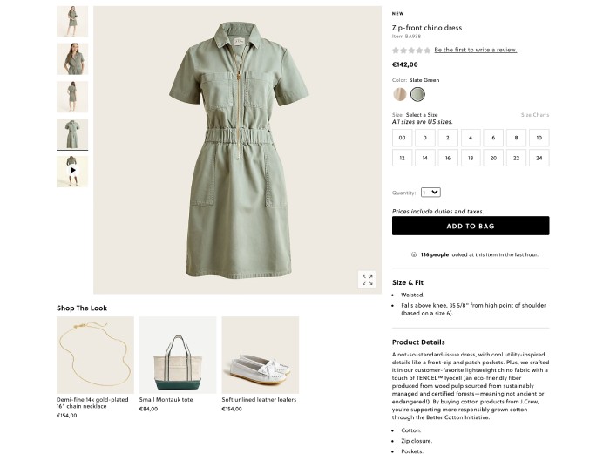Open fullscreen view of dress image

point(367,280)
